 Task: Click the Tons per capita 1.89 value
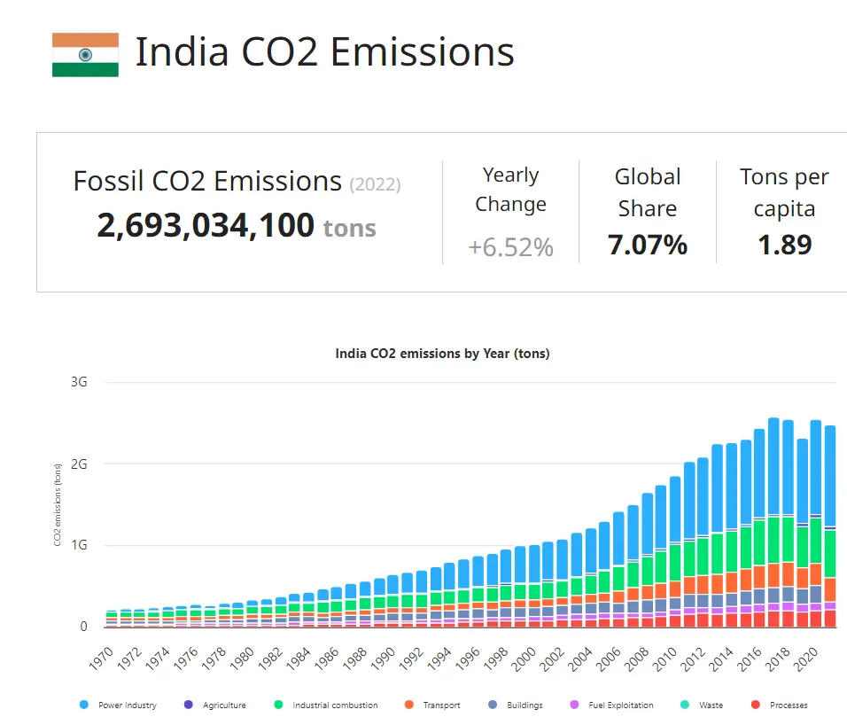pyautogui.click(x=784, y=244)
